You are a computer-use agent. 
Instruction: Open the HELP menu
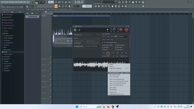(x=28, y=2)
